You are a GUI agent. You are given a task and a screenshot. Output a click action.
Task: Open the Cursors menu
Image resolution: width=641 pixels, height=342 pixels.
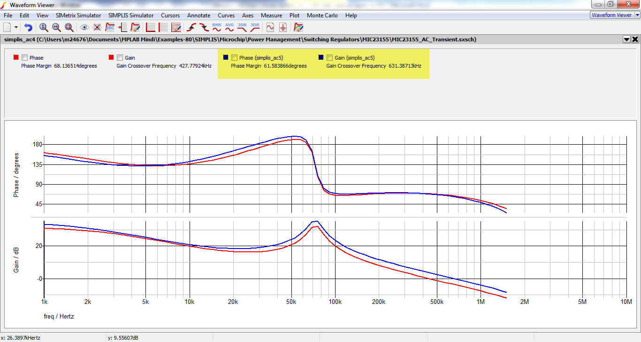tap(170, 16)
